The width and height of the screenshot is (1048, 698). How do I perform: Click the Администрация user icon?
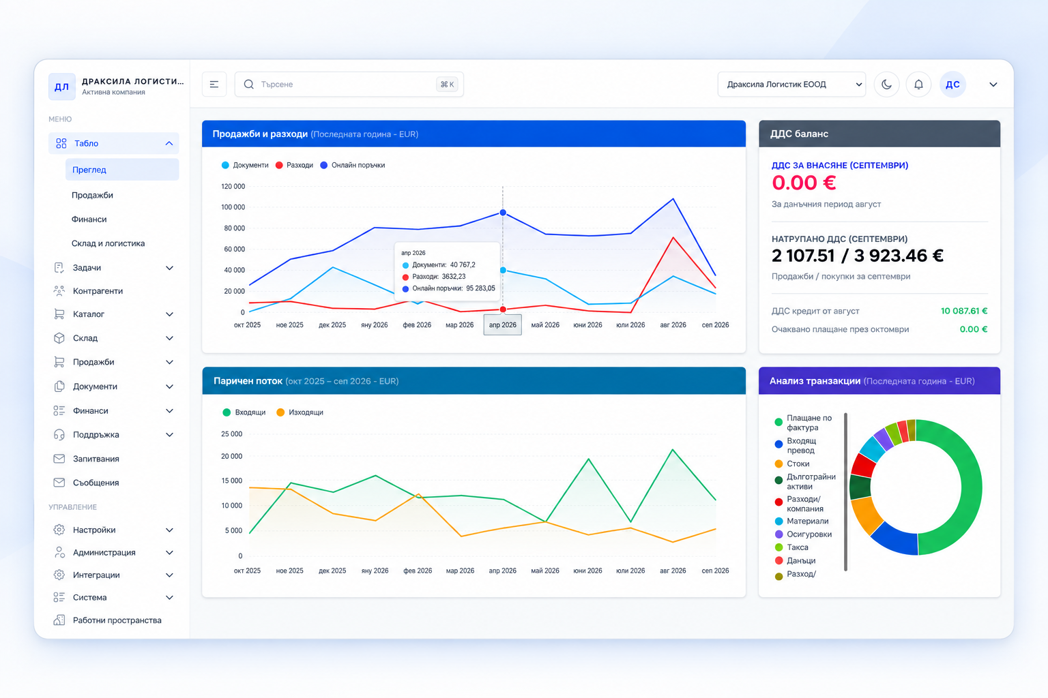[x=59, y=552]
